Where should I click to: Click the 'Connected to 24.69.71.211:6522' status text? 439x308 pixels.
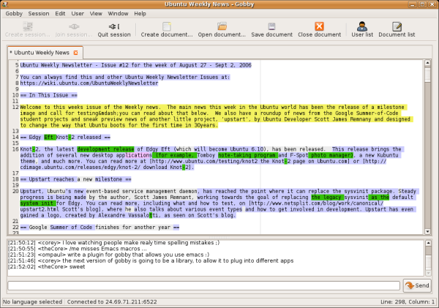(112, 302)
